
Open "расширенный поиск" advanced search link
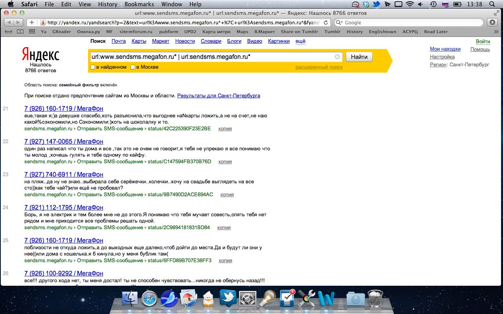(319, 67)
